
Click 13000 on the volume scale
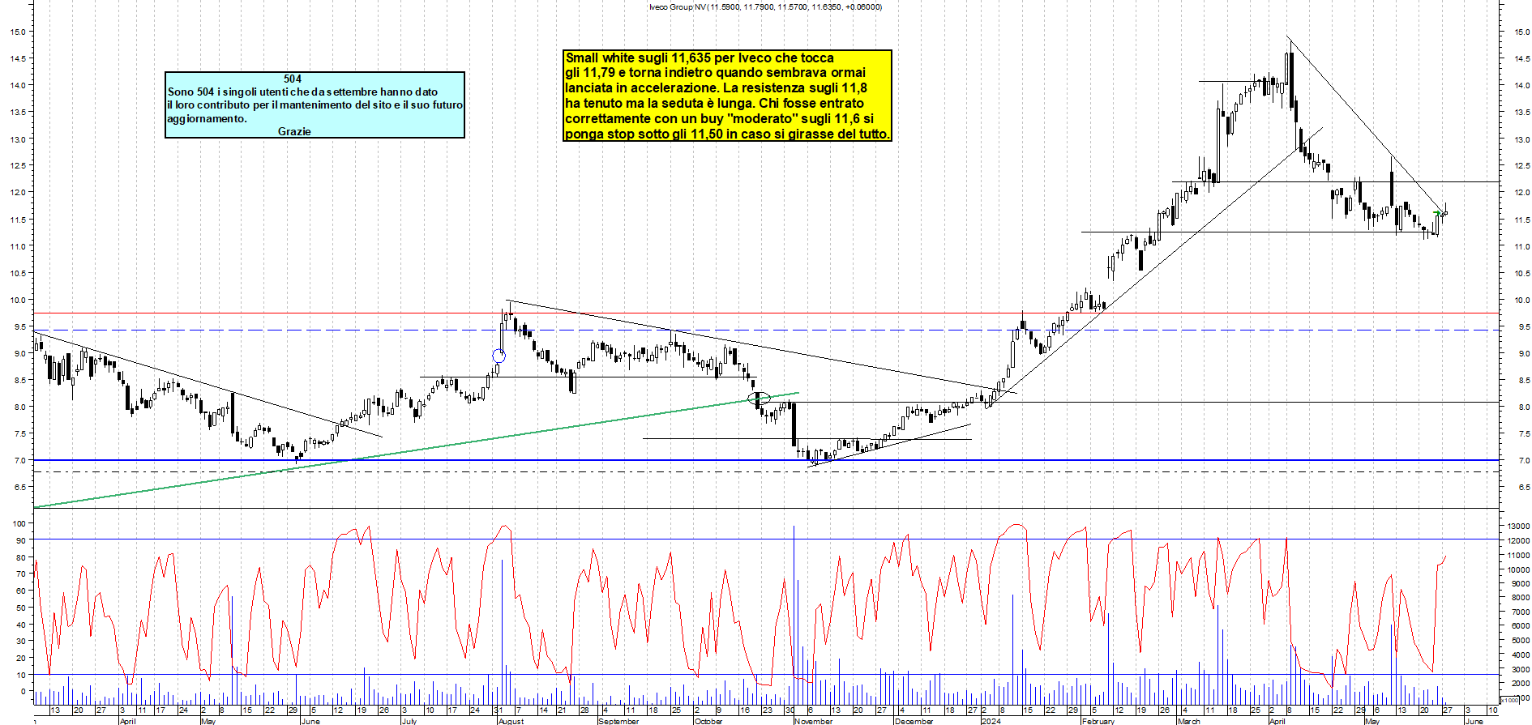(1518, 527)
